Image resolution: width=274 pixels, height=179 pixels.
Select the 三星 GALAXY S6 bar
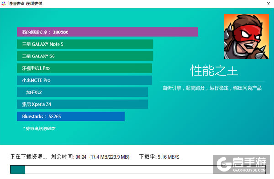click(85, 56)
